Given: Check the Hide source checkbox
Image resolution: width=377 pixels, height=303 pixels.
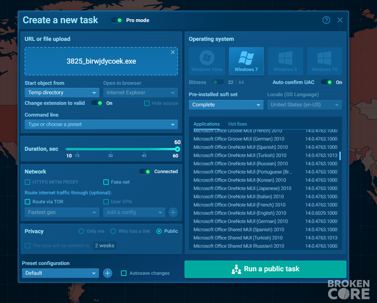Looking at the screenshot, I should point(146,103).
